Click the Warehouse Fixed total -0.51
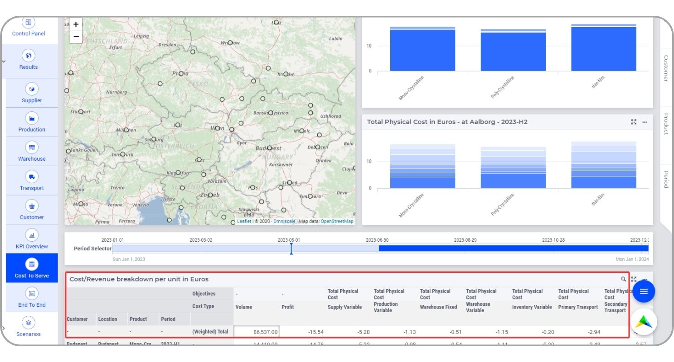 456,332
